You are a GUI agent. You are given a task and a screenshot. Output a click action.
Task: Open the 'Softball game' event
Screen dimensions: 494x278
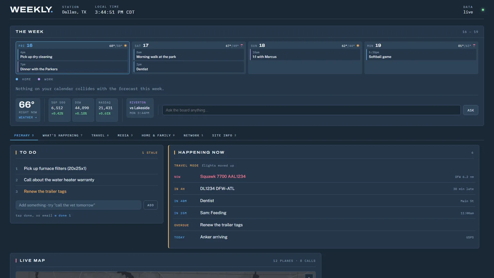[x=421, y=55]
